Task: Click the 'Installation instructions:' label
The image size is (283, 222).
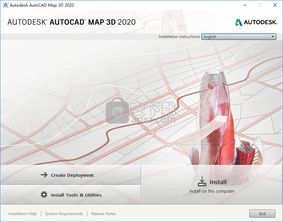Action: [x=179, y=37]
